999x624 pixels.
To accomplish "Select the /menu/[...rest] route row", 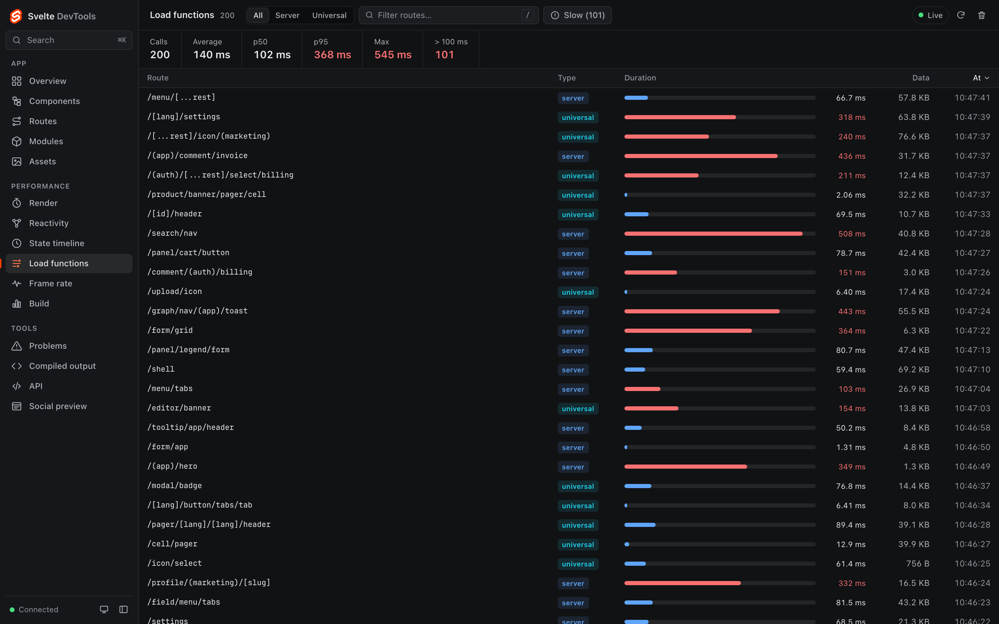I will pyautogui.click(x=569, y=98).
